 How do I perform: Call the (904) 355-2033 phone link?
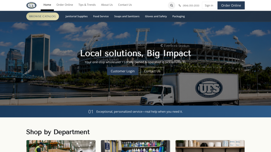(x=191, y=6)
